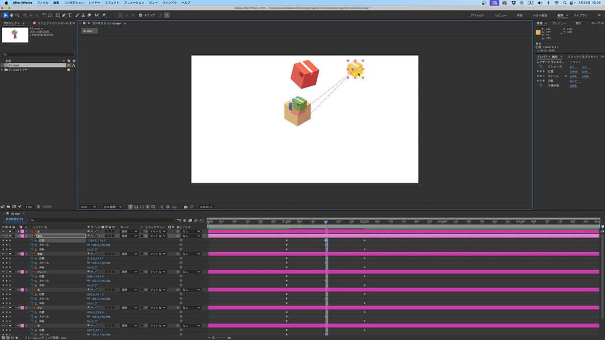The height and width of the screenshot is (340, 605).
Task: Click the snapshot camera icon below viewer
Action: [185, 207]
